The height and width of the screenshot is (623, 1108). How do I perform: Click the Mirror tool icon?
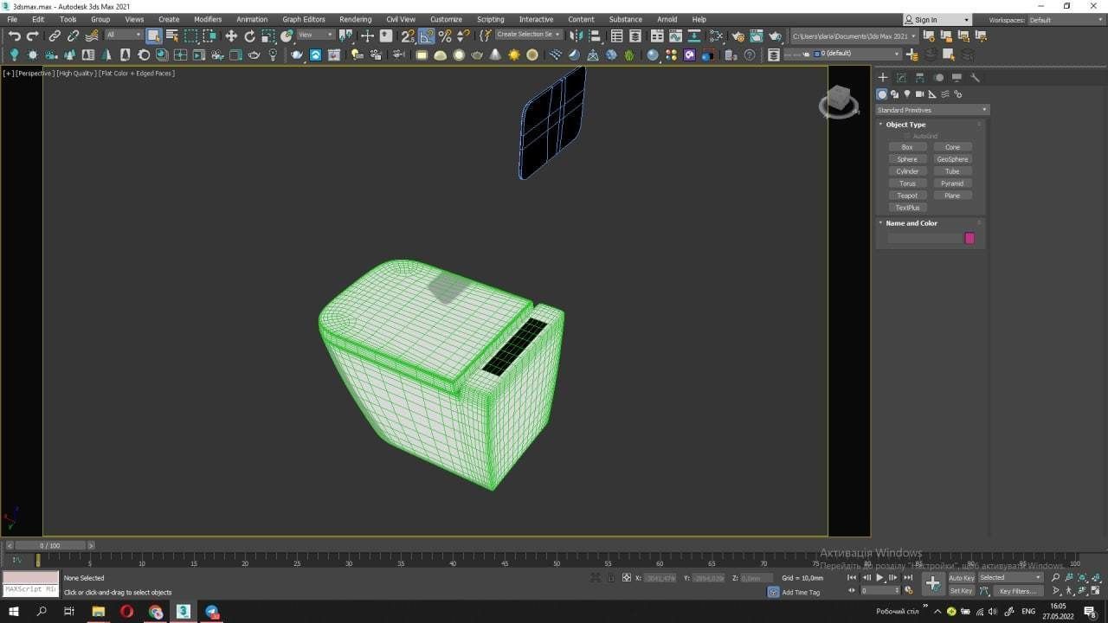click(x=576, y=35)
